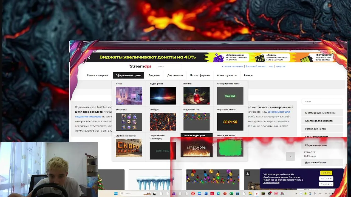
Task: Open Microsoft Edge from the taskbar
Action: (x=218, y=193)
